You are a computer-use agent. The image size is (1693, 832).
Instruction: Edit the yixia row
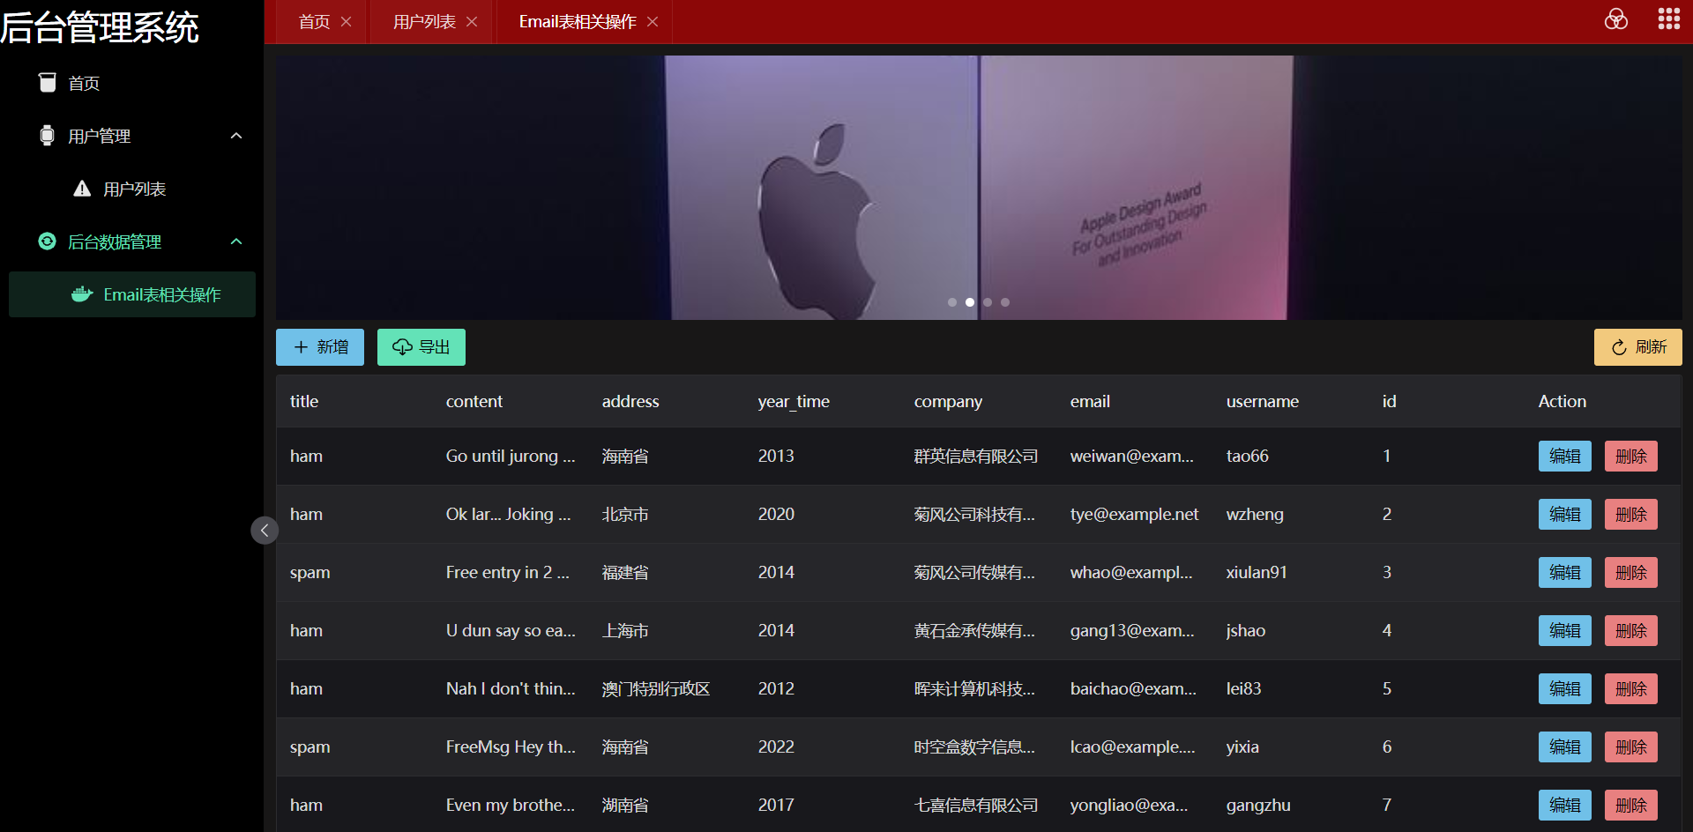[1565, 747]
